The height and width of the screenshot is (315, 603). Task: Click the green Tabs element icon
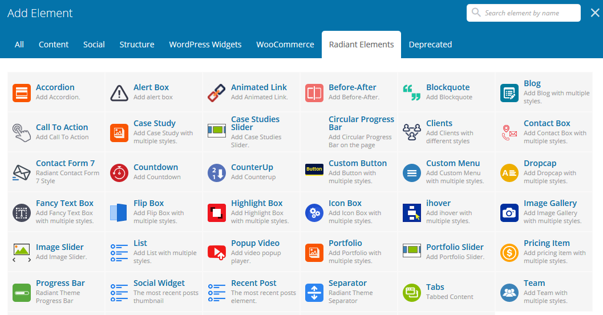[412, 292]
